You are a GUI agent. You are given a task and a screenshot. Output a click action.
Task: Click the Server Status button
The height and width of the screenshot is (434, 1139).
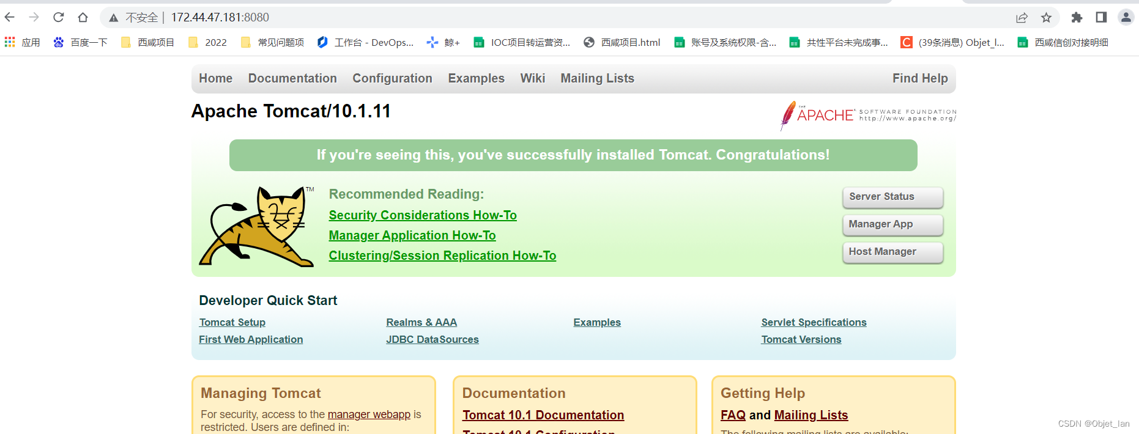pos(892,197)
